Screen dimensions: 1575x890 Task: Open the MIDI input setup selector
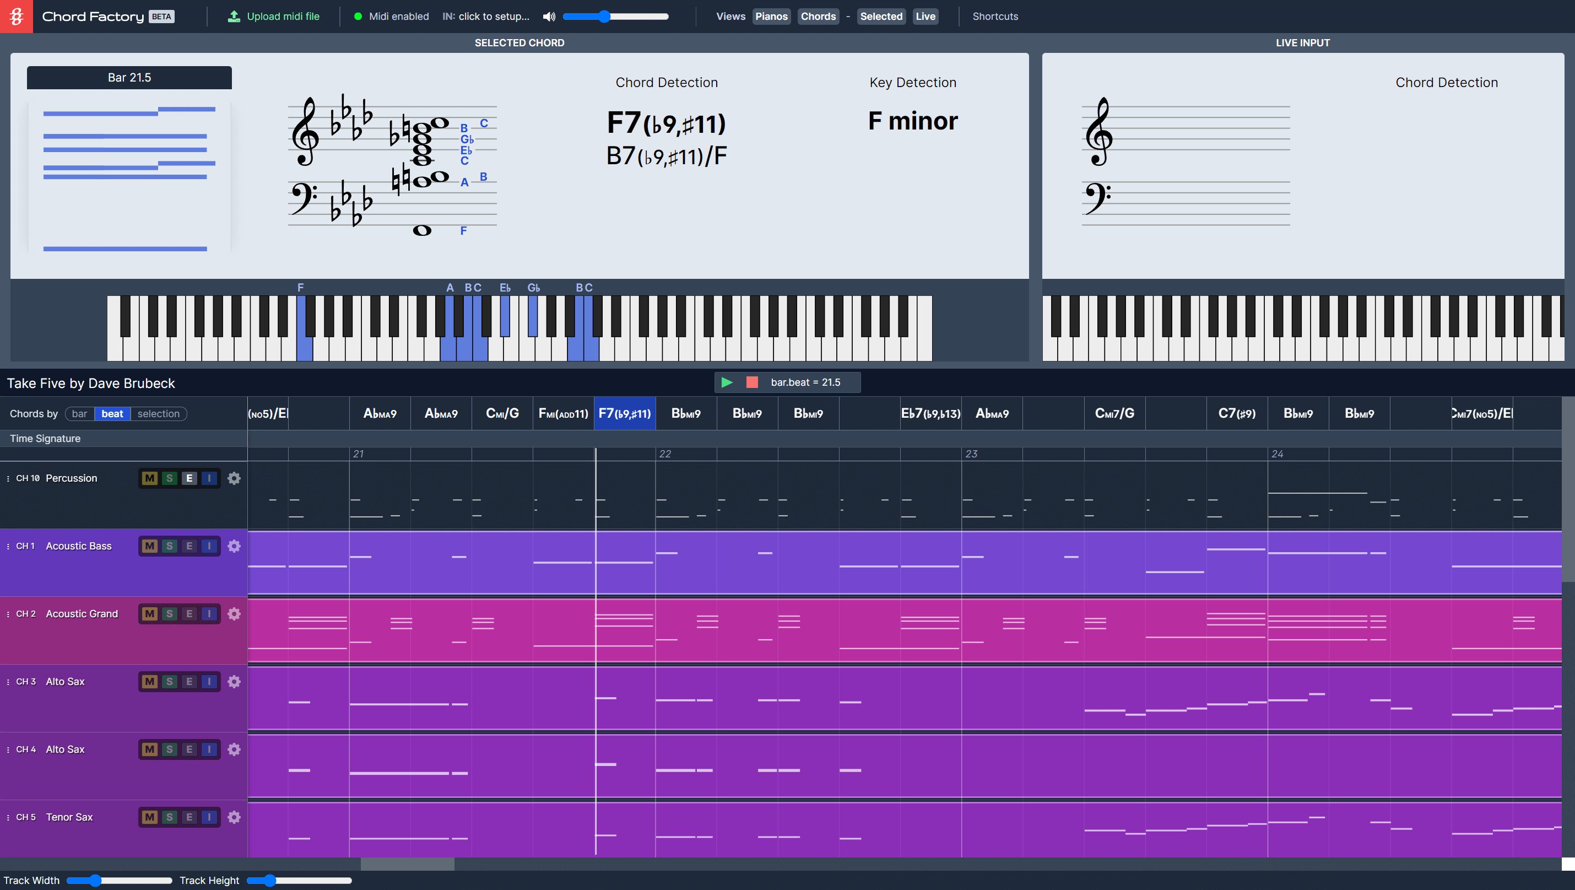click(486, 17)
